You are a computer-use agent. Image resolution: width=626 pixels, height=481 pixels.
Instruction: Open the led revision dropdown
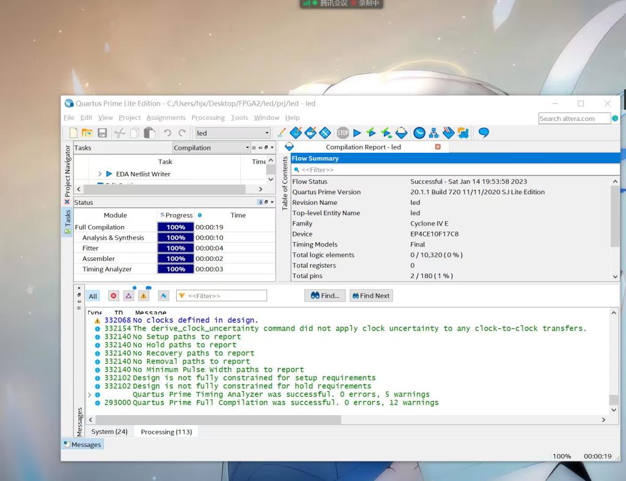(267, 133)
